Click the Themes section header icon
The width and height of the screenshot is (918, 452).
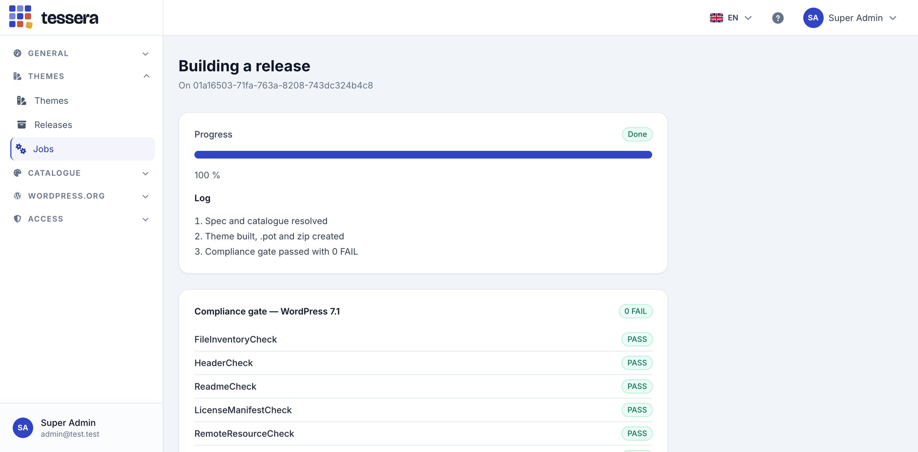coord(18,76)
